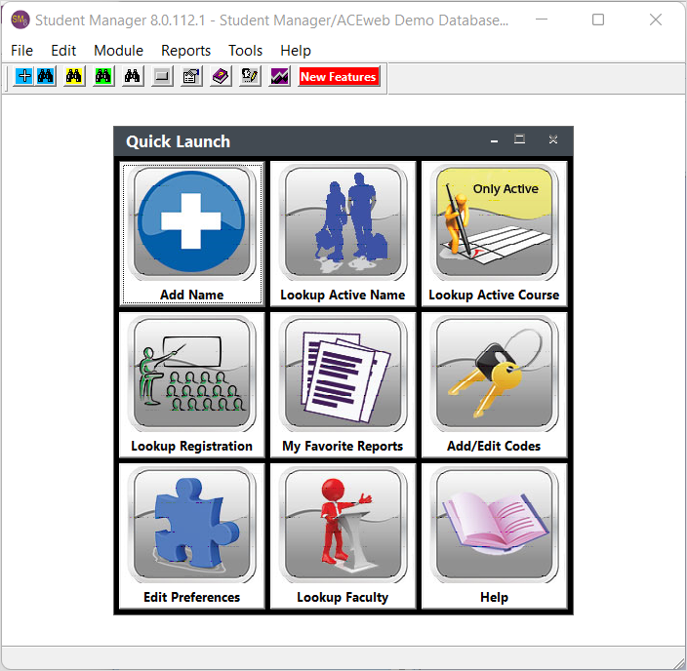Viewport: 687px width, 671px height.
Task: Expand the Module menu
Action: [118, 51]
